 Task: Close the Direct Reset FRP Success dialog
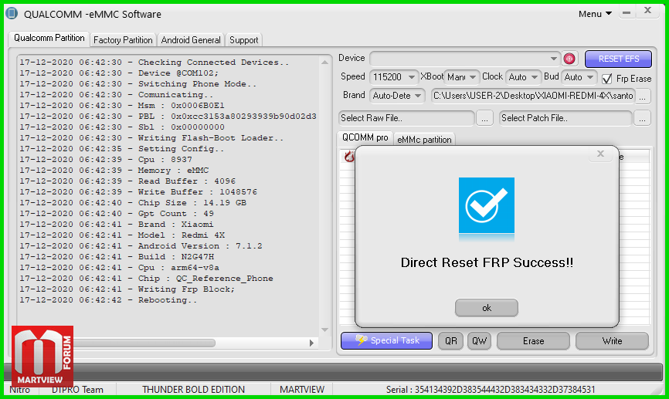coord(600,154)
